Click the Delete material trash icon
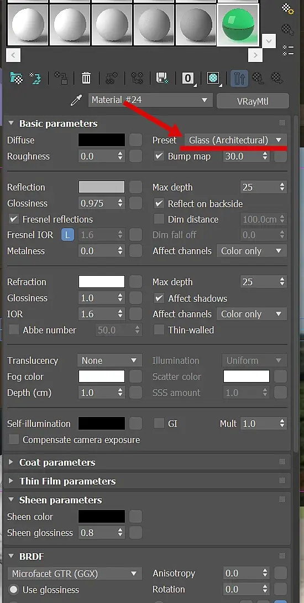The image size is (304, 603). point(86,78)
